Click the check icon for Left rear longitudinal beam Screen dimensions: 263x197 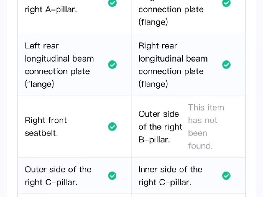(x=112, y=65)
